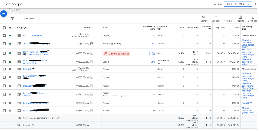This screenshot has height=131, width=259.
Task: Click the 6.61% interaction rate cell
Action: (208, 53)
